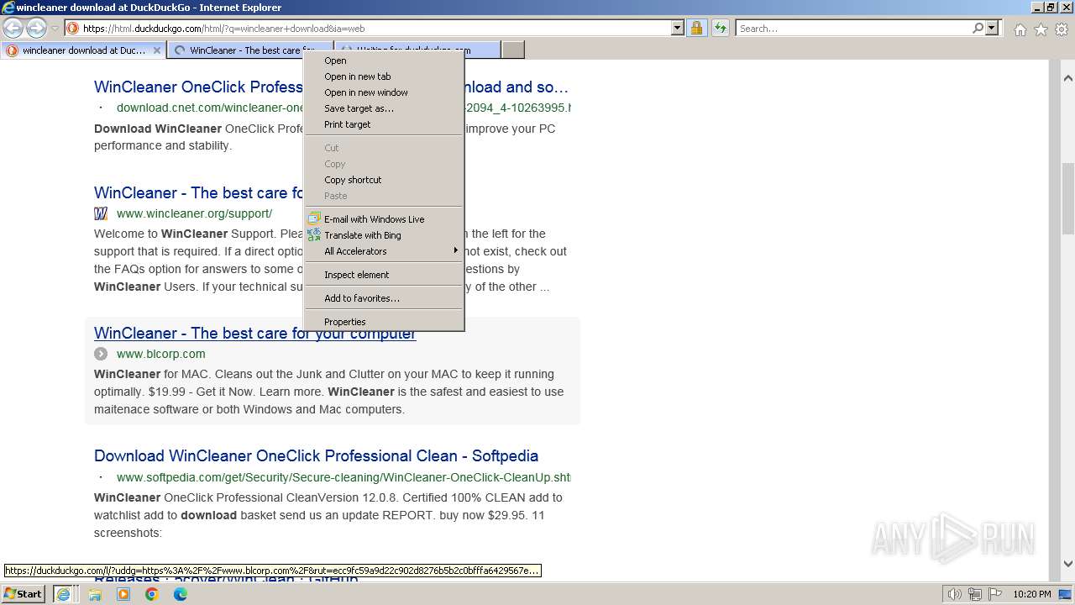Image resolution: width=1075 pixels, height=605 pixels.
Task: Open recent pages dropdown next to Forward
Action: [55, 28]
